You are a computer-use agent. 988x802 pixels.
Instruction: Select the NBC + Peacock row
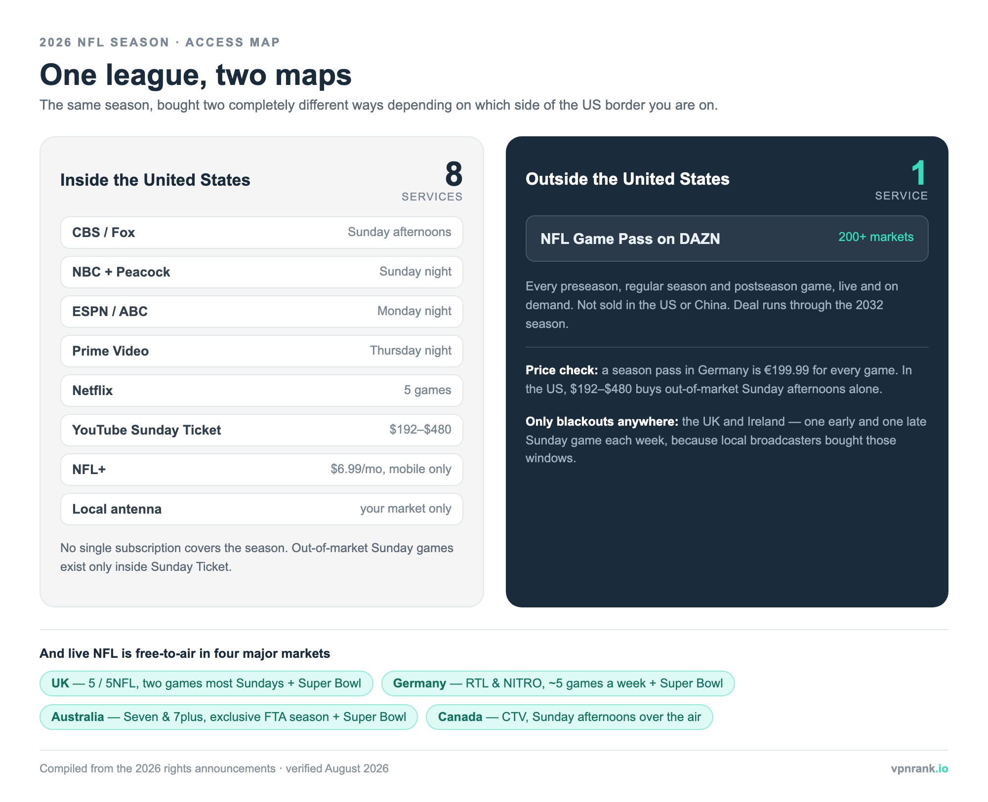click(261, 272)
